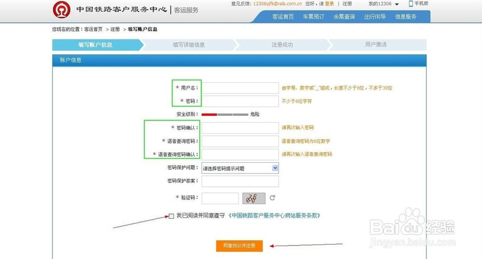Click the 请再次输入语音查询密码 hint text
Image resolution: width=482 pixels, height=259 pixels.
pos(307,154)
